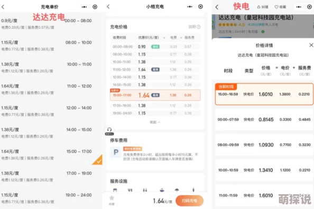314x209 pixels.
Task: Tap the 12:00-14:00 1.15 table row in 小桔充电
Action: [155, 77]
